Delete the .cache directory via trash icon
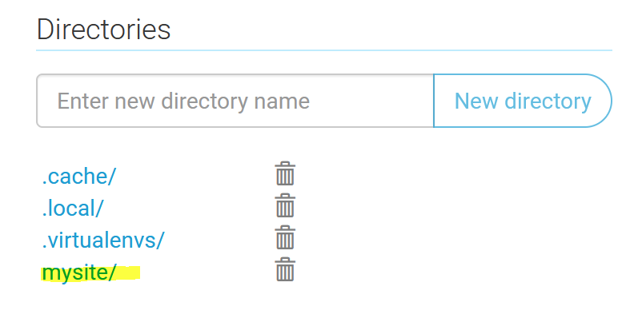 [x=285, y=174]
